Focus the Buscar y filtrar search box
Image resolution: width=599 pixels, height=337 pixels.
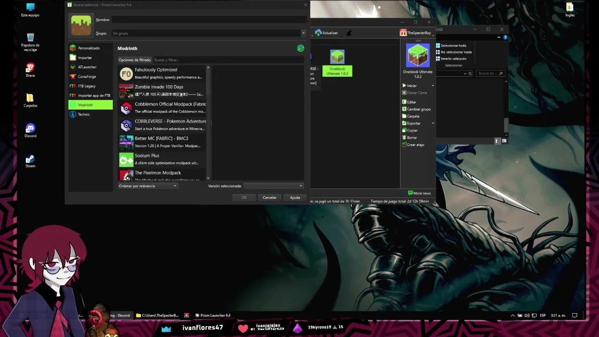coord(228,60)
